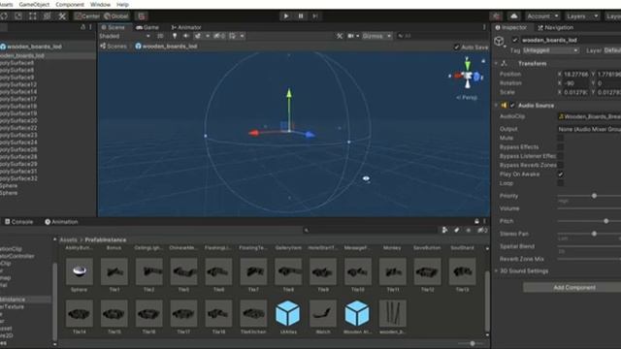Image resolution: width=621 pixels, height=349 pixels.
Task: Open the Gizmos dropdown
Action: click(x=376, y=36)
